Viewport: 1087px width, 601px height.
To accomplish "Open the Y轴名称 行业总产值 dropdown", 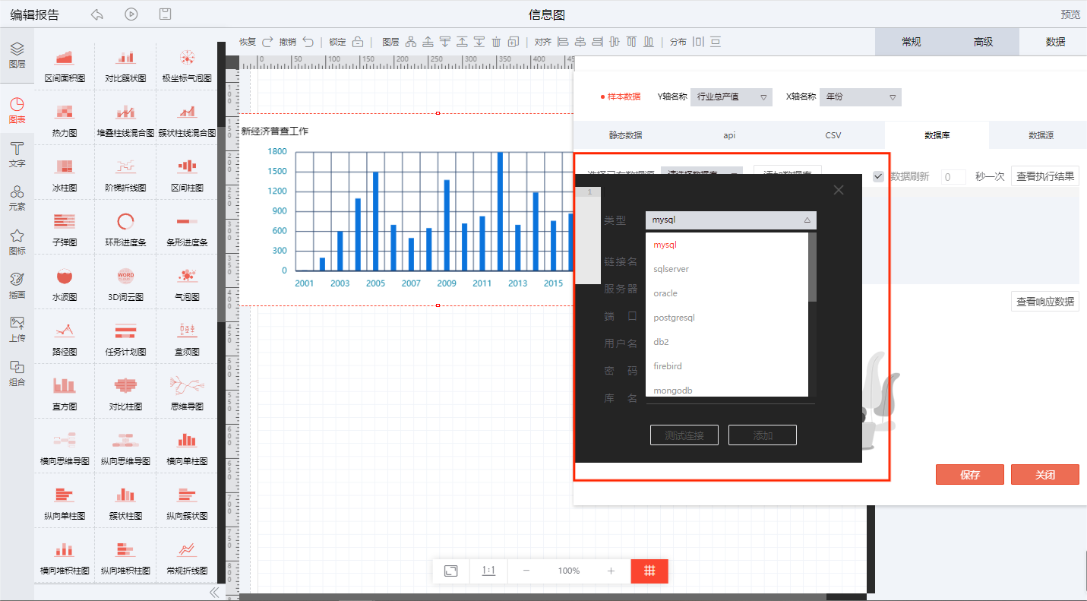I will point(732,96).
